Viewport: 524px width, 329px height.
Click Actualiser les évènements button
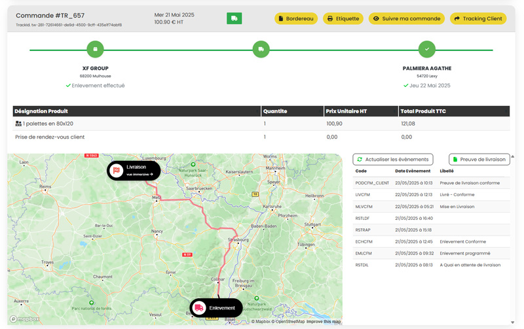pos(393,160)
